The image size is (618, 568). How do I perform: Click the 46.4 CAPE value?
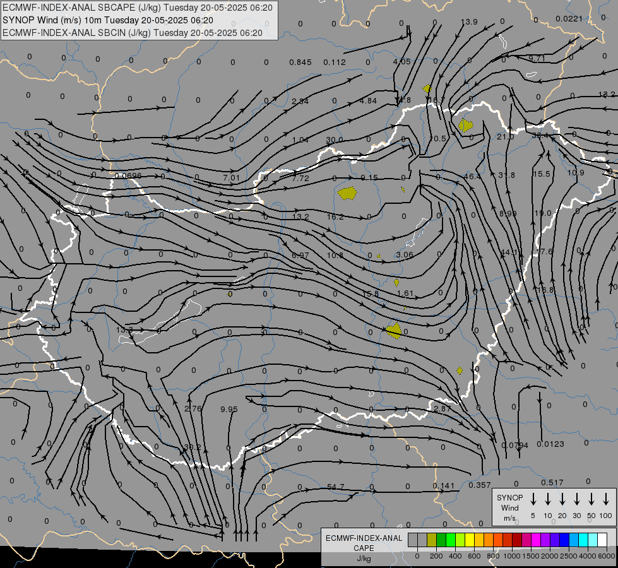pyautogui.click(x=472, y=176)
